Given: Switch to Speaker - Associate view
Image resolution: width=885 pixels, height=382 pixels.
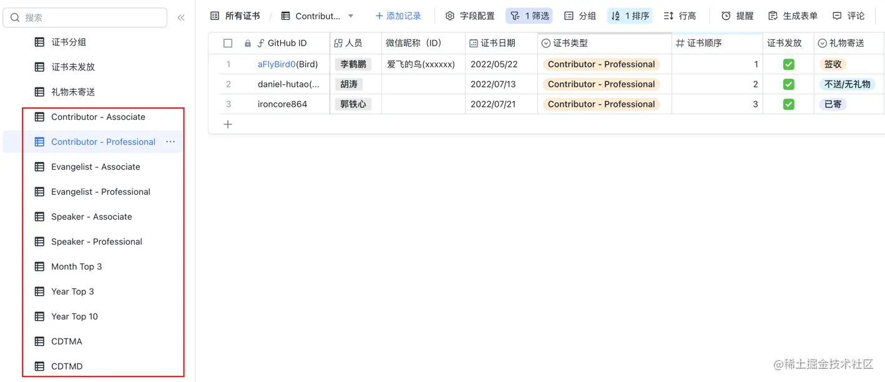Looking at the screenshot, I should [92, 217].
